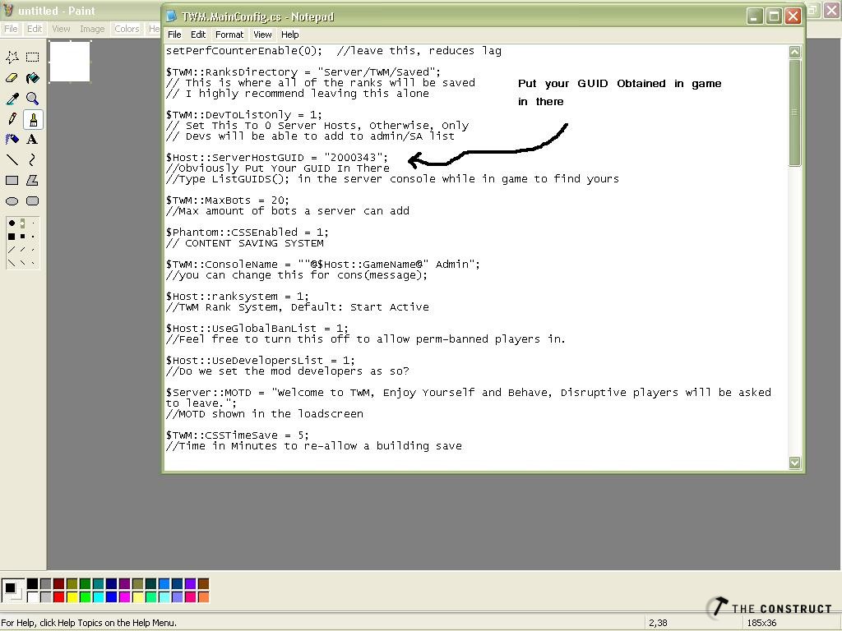The width and height of the screenshot is (842, 631).
Task: Select the Polygon shape tool
Action: tap(32, 180)
